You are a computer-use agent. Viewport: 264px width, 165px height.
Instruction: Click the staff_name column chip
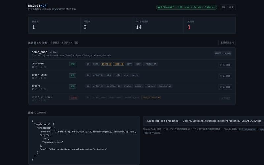click(99, 97)
